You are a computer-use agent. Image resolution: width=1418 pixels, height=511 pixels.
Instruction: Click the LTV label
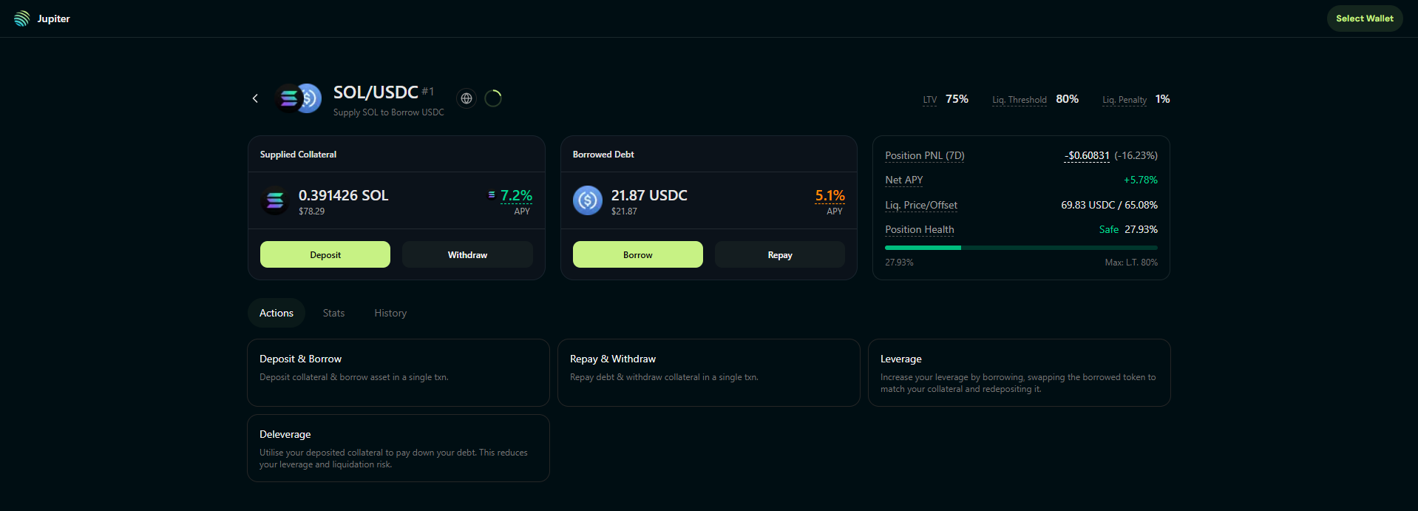click(x=930, y=100)
